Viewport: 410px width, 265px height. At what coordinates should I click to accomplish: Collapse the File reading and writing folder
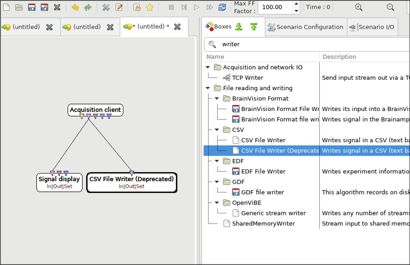[x=208, y=88]
